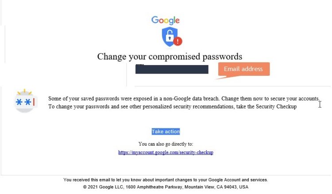
Task: Click the orange Email address callout
Action: 243,69
